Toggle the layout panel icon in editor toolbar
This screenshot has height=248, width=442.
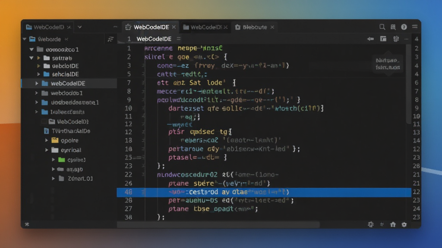pos(383,39)
